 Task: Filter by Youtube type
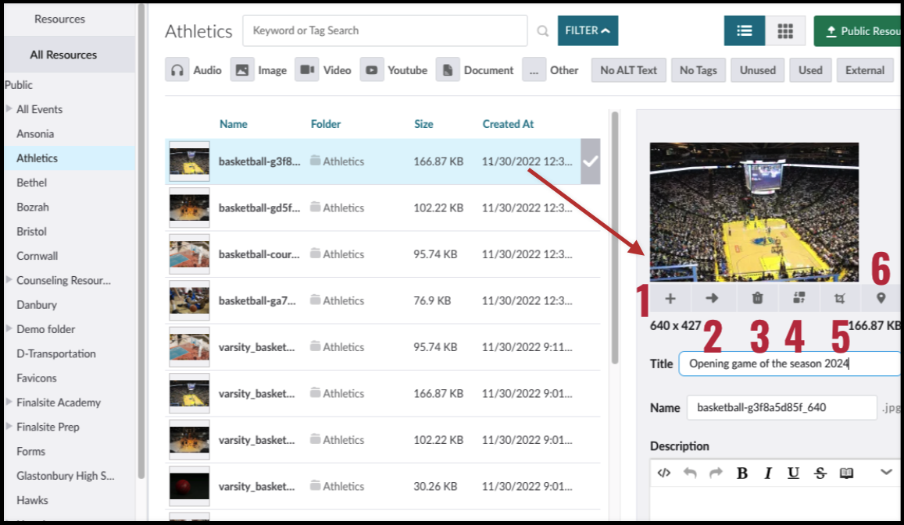click(395, 69)
